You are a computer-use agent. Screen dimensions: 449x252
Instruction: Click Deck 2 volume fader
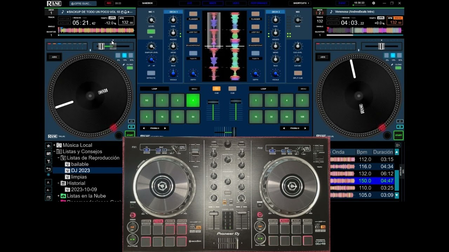pyautogui.click(x=236, y=102)
